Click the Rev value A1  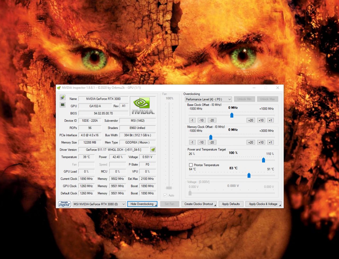click(124, 106)
